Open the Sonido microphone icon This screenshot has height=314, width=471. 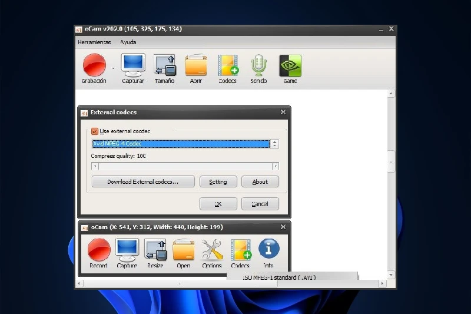pyautogui.click(x=258, y=65)
